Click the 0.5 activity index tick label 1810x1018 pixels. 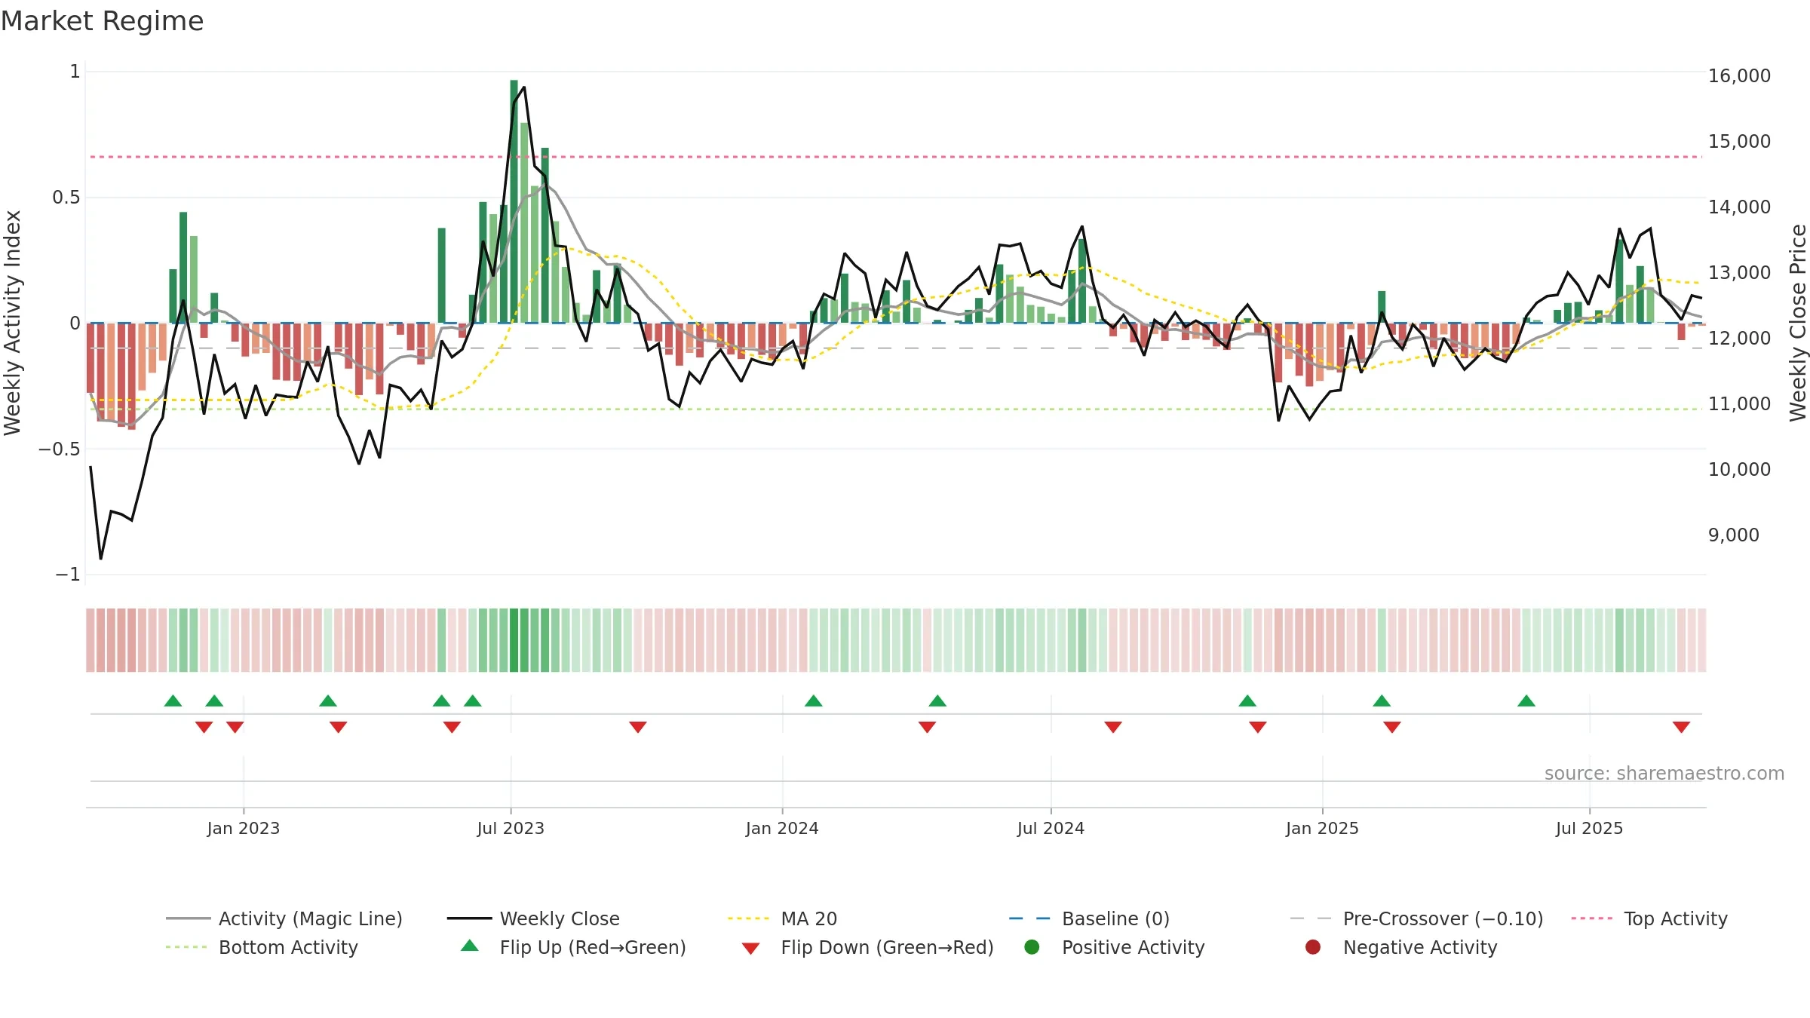point(66,198)
